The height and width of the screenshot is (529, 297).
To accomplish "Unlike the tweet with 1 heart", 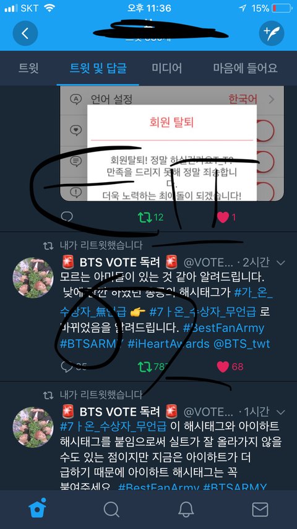I will pos(223,217).
